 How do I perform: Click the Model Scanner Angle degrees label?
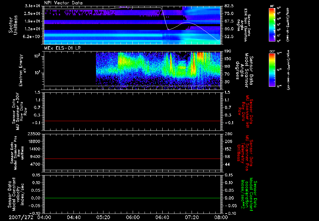tap(245, 71)
